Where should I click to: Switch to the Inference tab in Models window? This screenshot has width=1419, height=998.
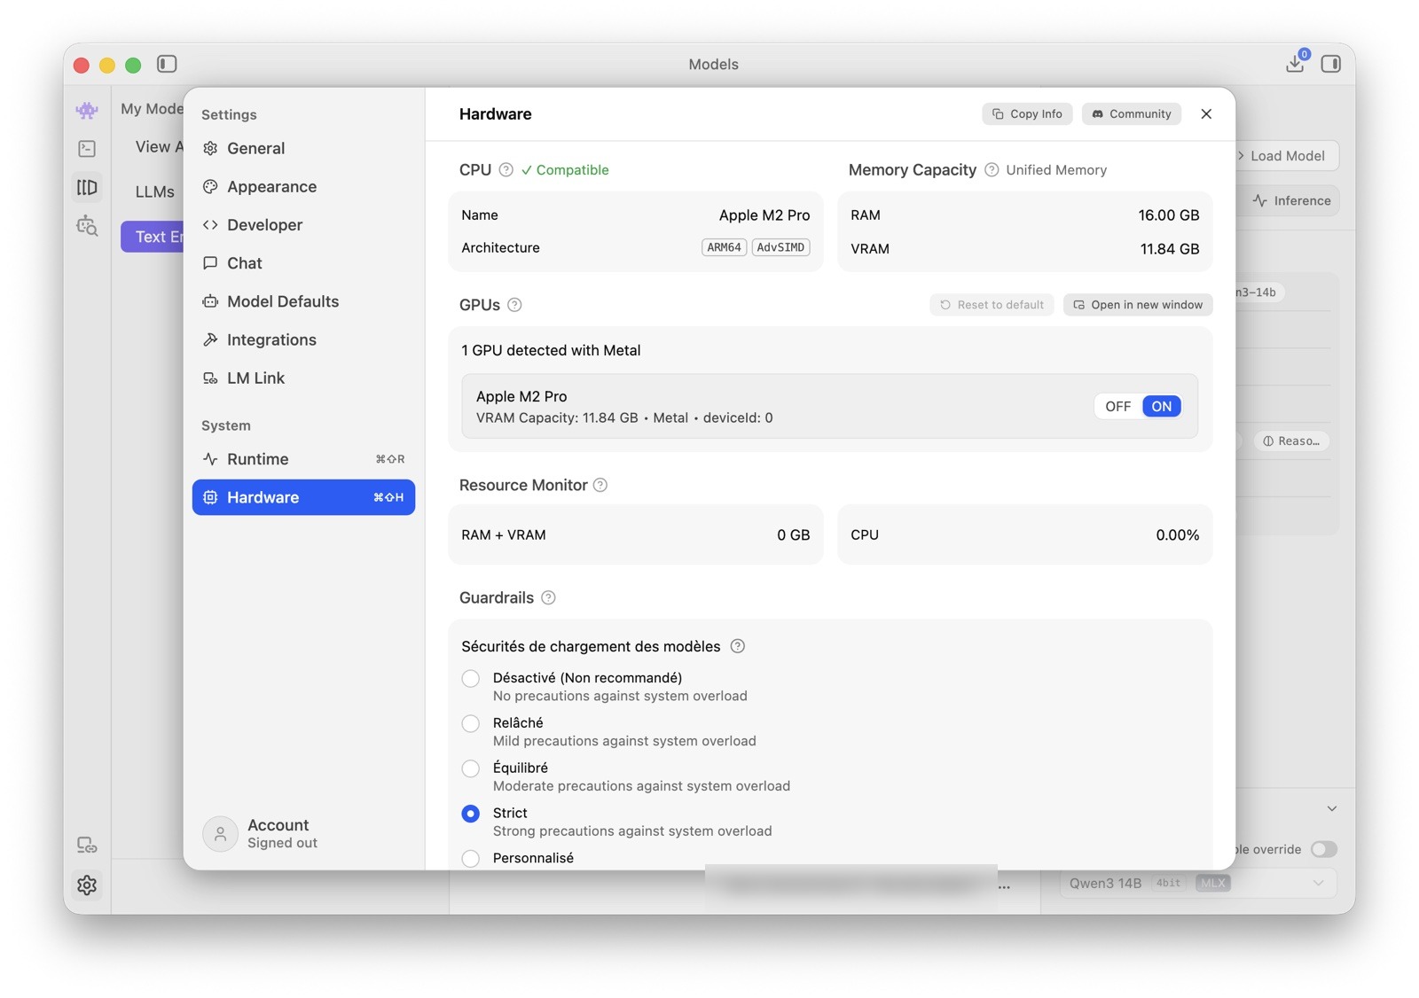click(1292, 201)
